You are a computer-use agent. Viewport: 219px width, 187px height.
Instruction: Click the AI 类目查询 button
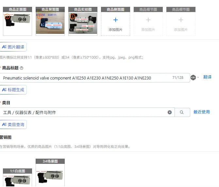point(13,124)
